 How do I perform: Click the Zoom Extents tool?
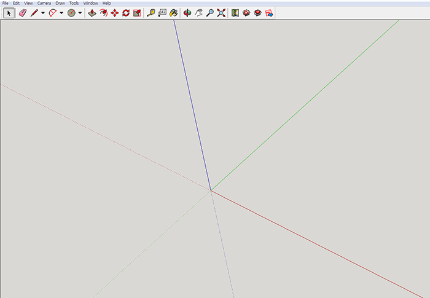[221, 13]
